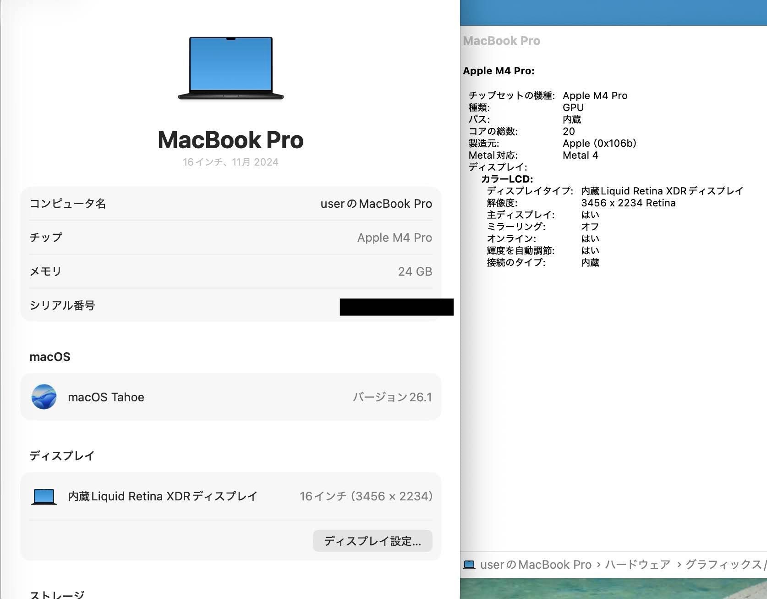Click the Metal 4 support value
Image resolution: width=767 pixels, height=599 pixels.
pos(580,155)
